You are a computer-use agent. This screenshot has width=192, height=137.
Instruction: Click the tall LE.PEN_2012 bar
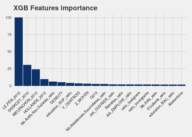(19, 52)
